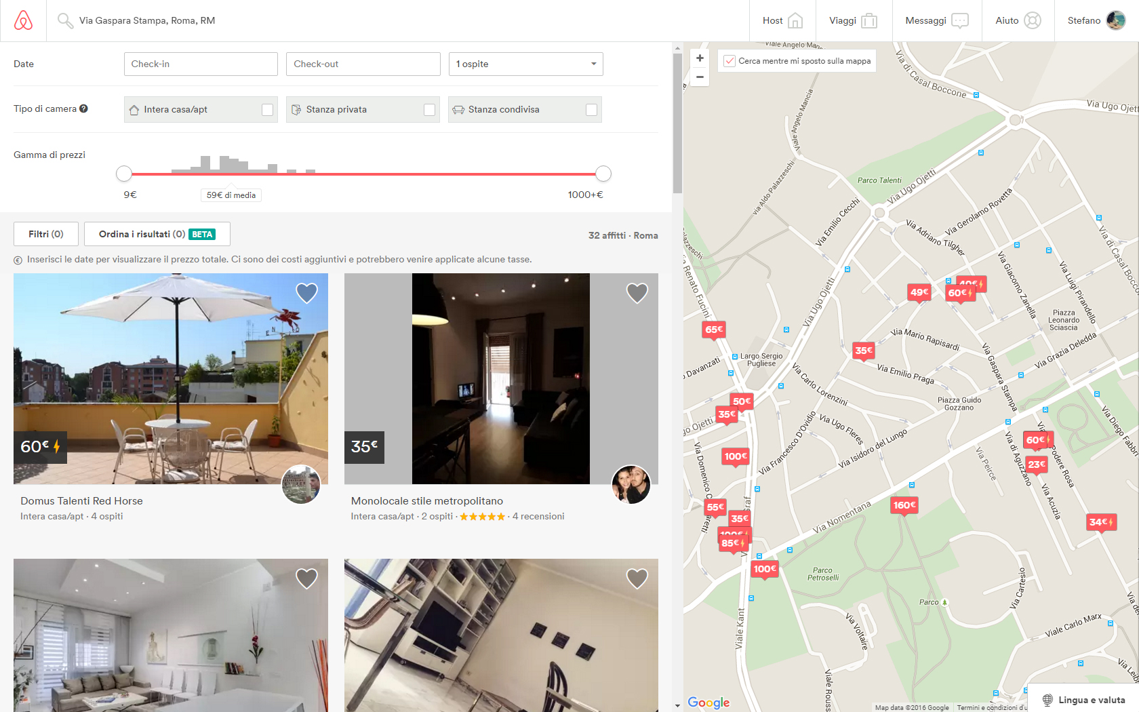Click the 49€ map price marker

[919, 292]
